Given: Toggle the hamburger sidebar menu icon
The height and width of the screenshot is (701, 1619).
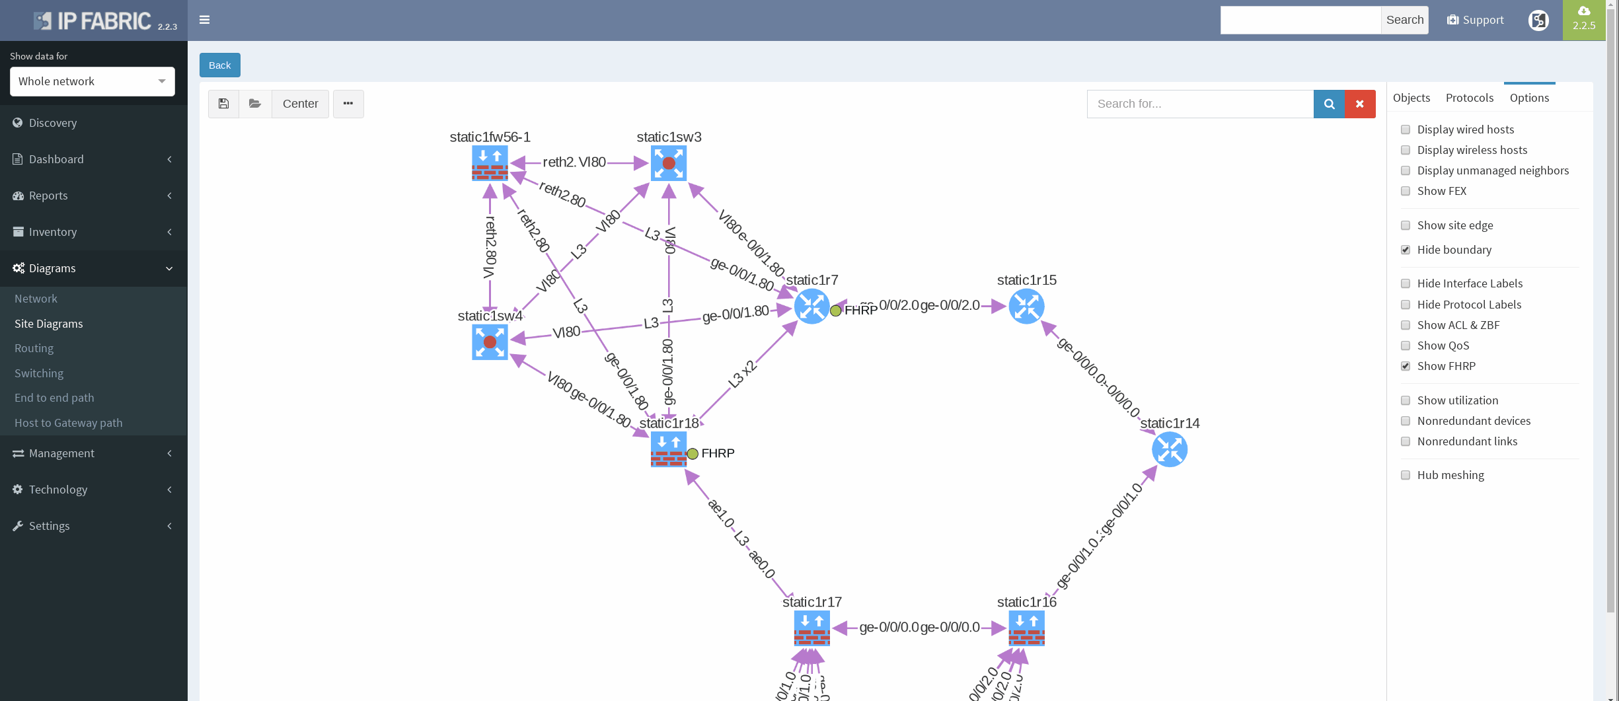Looking at the screenshot, I should click(205, 20).
